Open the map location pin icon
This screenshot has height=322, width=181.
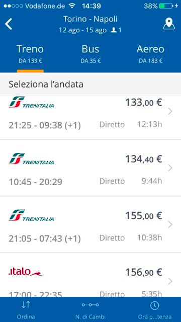click(x=169, y=24)
